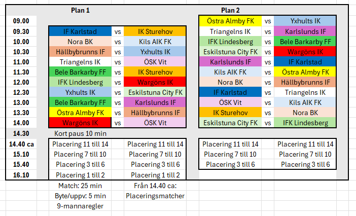Image resolution: width=356 pixels, height=216 pixels.
Task: Click the Match: 25 min cell
Action: click(x=80, y=186)
